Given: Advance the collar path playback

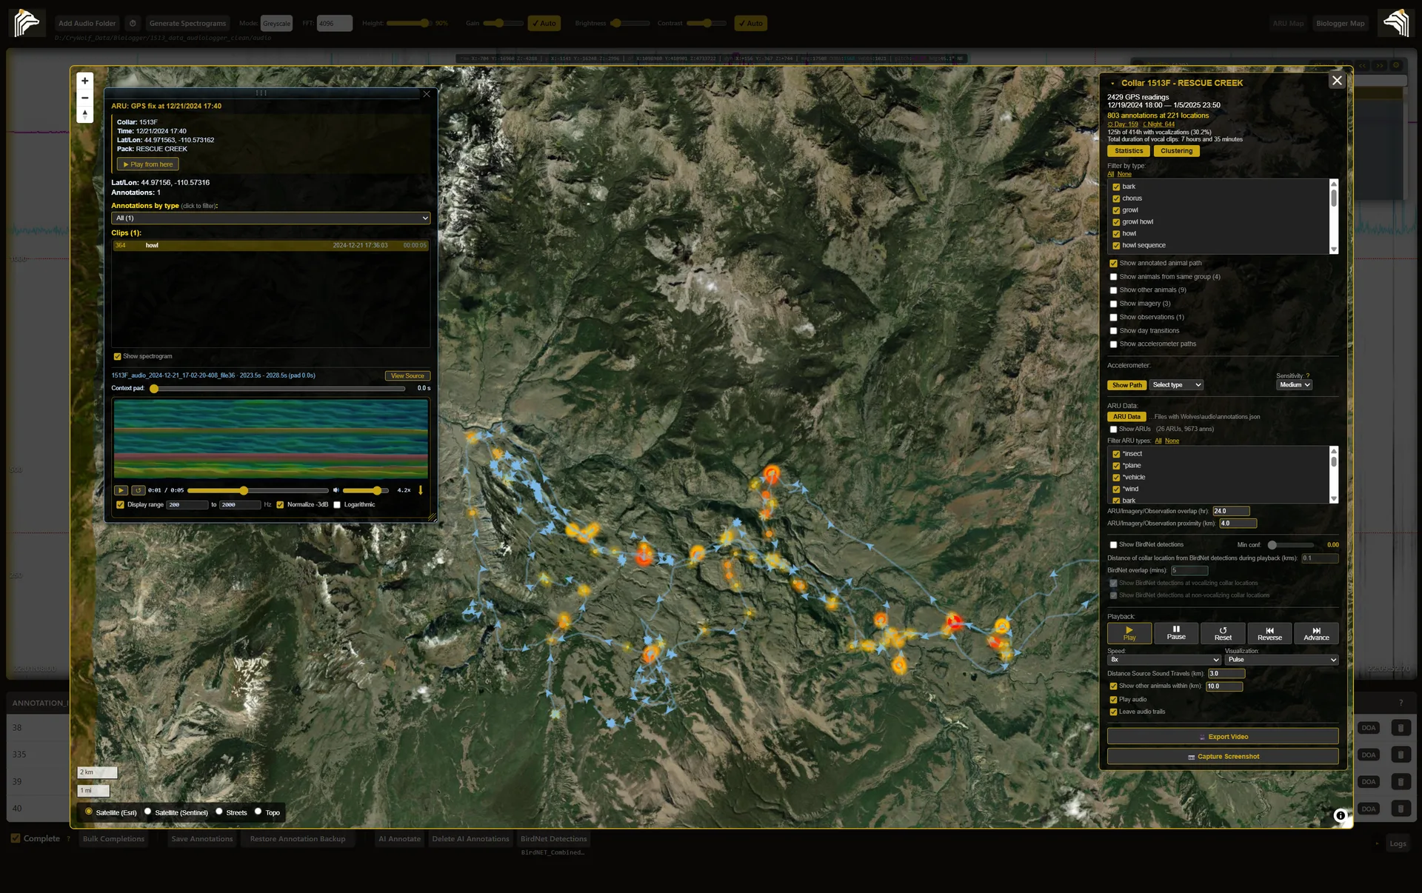Looking at the screenshot, I should (x=1316, y=633).
